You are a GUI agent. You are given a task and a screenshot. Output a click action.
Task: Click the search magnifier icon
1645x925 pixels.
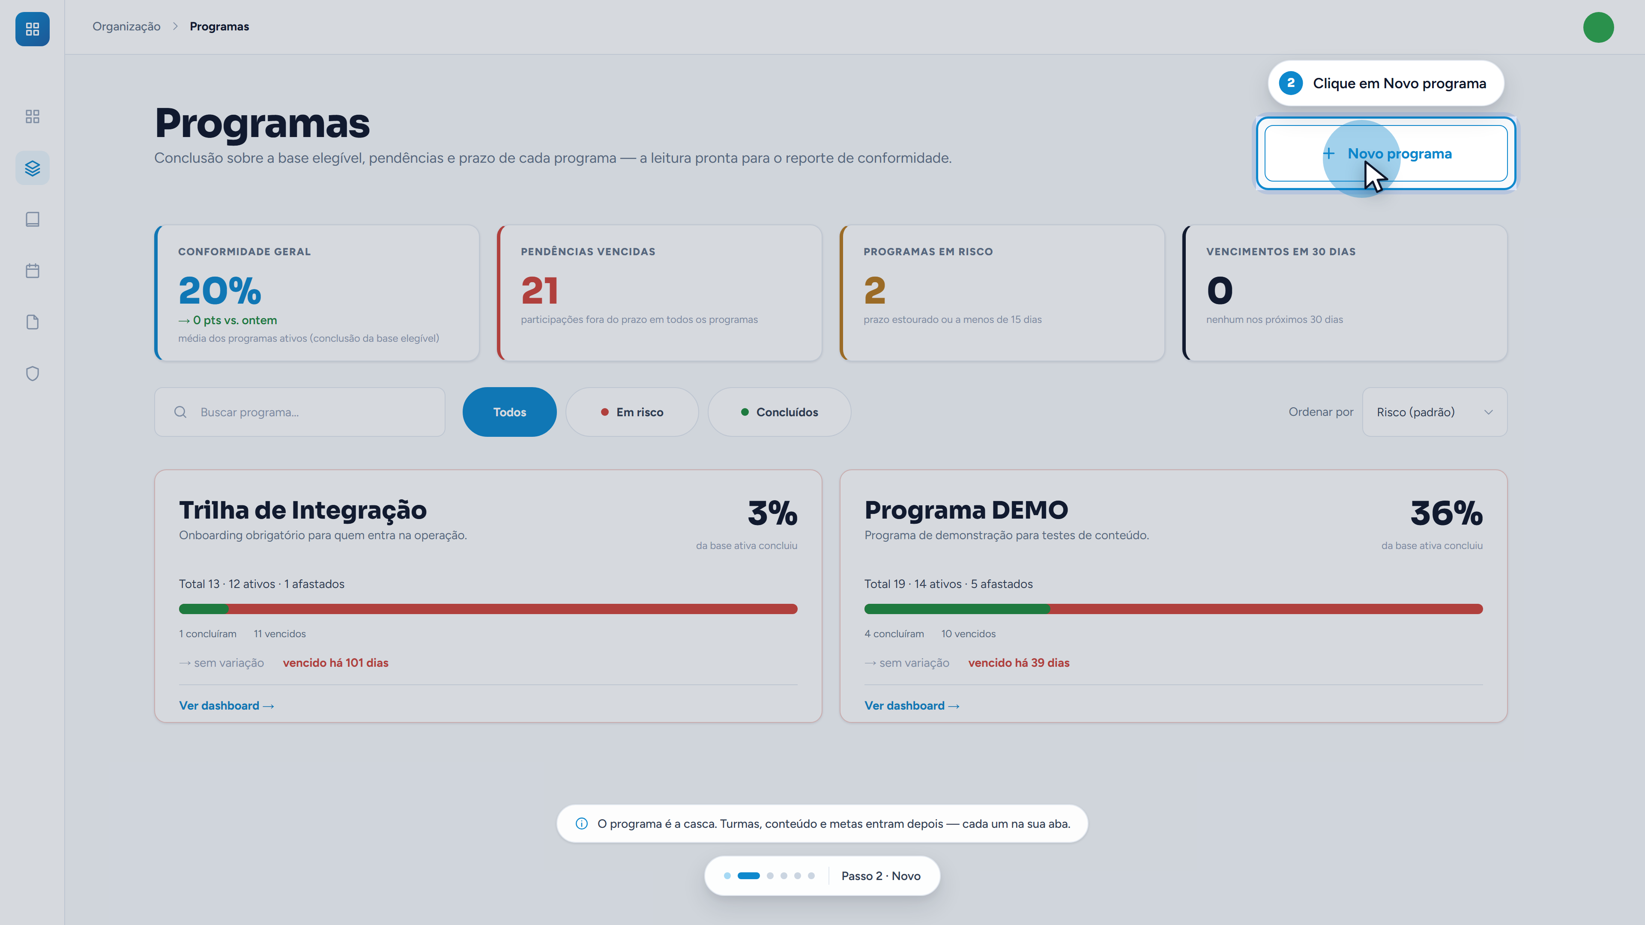181,412
